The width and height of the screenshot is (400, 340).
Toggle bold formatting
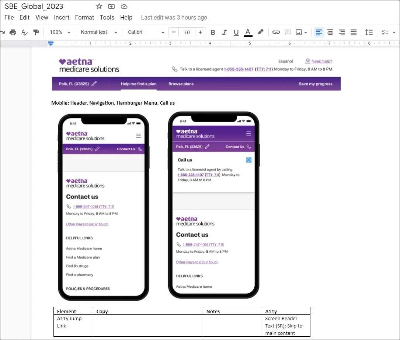pyautogui.click(x=213, y=32)
